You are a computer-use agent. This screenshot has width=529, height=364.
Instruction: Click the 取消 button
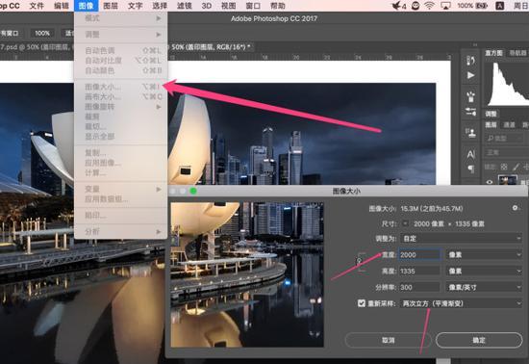(388, 340)
